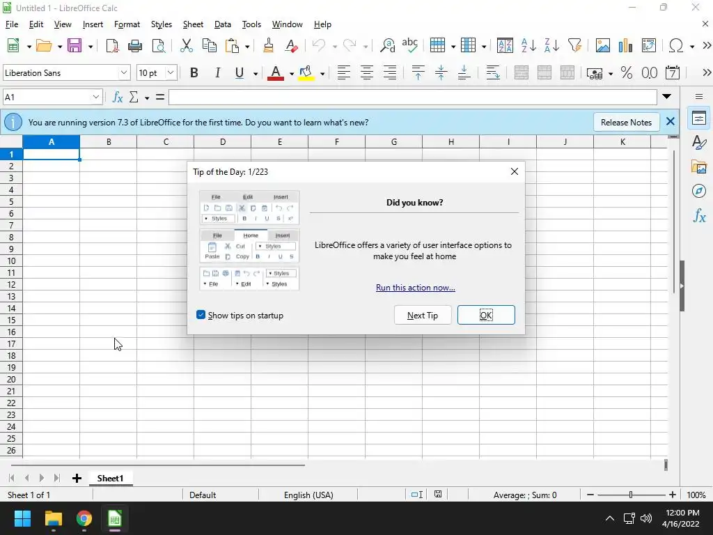Click Wrap Text icon

tap(493, 72)
